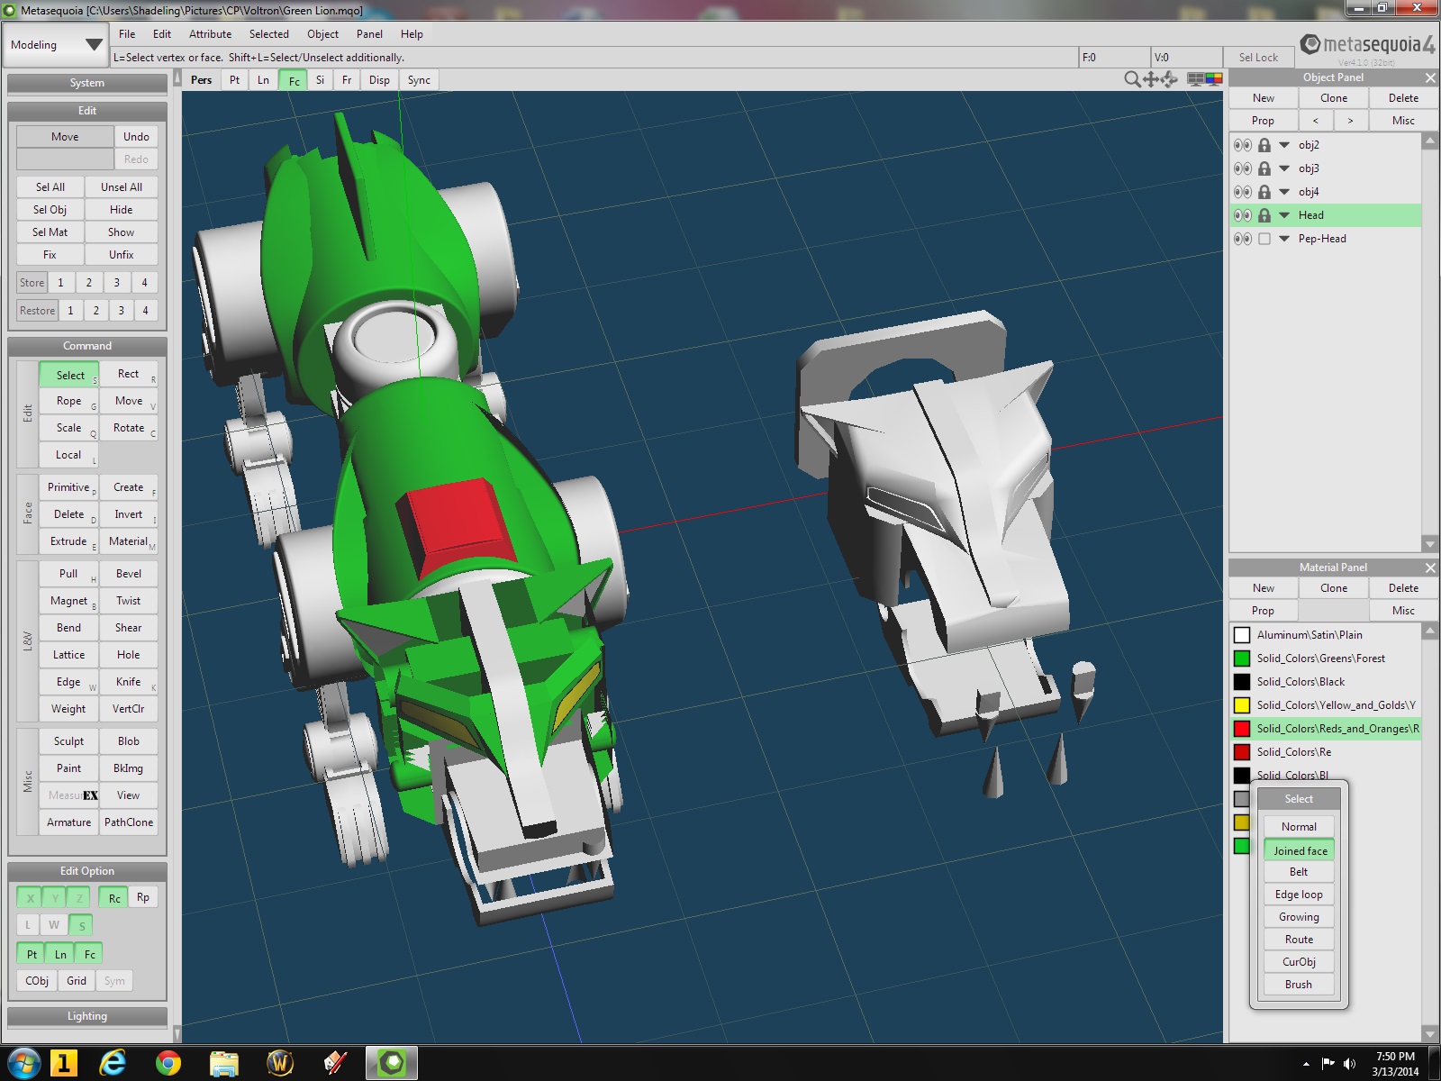
Task: Open the Windows Start menu orb
Action: (x=23, y=1064)
